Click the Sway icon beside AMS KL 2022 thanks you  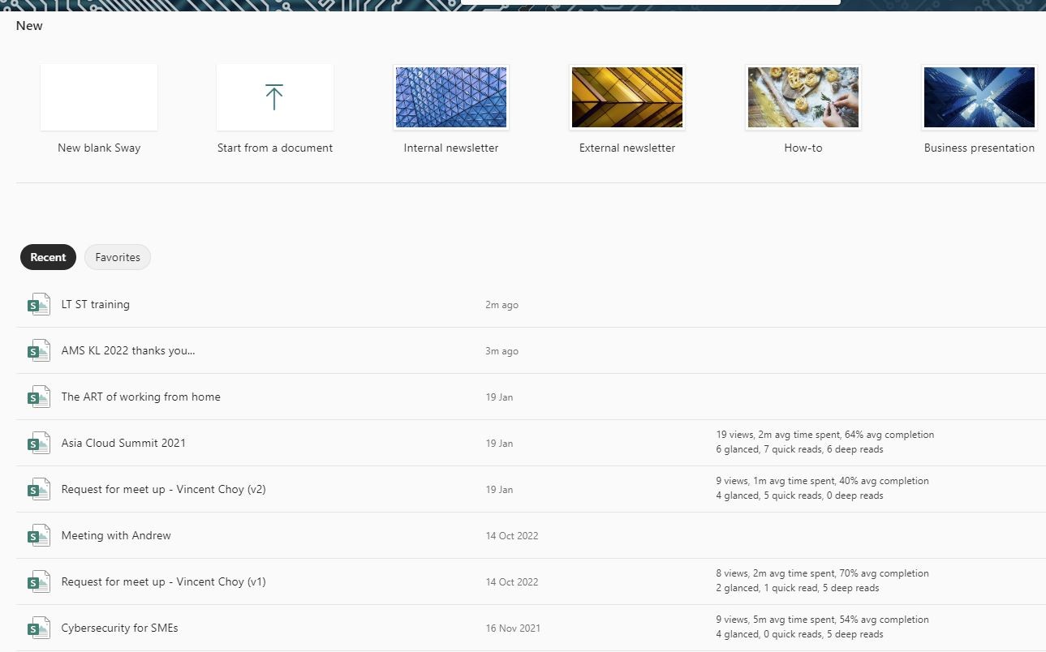point(38,350)
